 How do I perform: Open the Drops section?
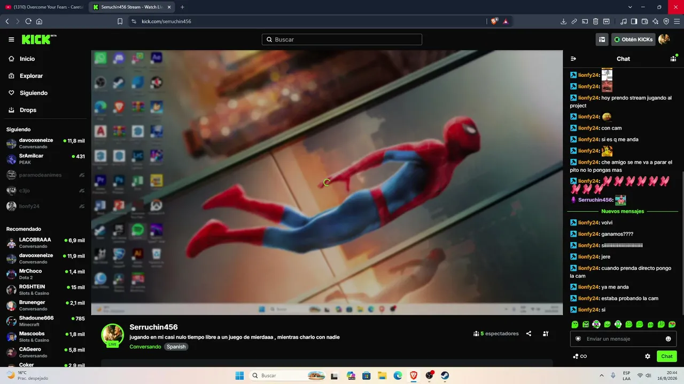click(22, 110)
